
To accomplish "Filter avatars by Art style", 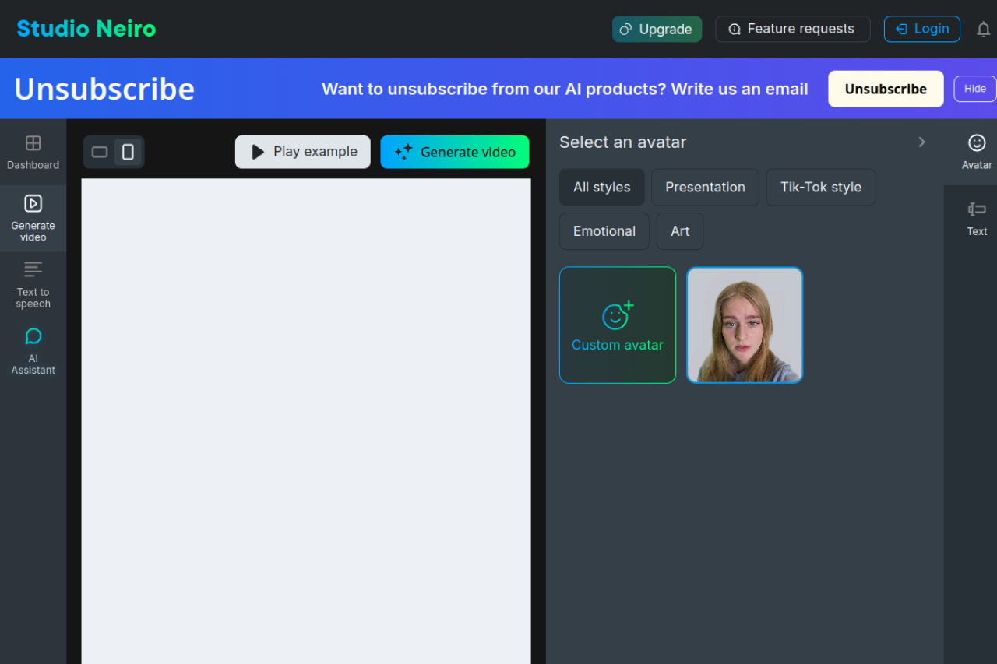I will pos(680,231).
